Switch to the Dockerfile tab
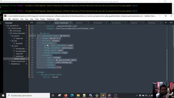The height and width of the screenshot is (98, 174). click(x=79, y=23)
